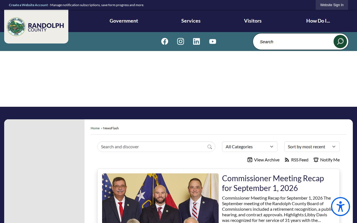Open the accessibility widget icon
The width and height of the screenshot is (357, 223).
(341, 207)
